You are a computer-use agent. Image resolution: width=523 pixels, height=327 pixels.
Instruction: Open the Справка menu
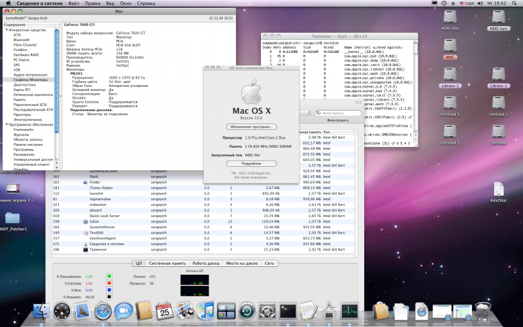coord(146,3)
